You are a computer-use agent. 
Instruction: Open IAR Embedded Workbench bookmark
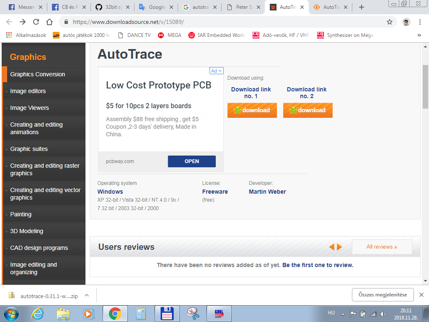point(217,35)
